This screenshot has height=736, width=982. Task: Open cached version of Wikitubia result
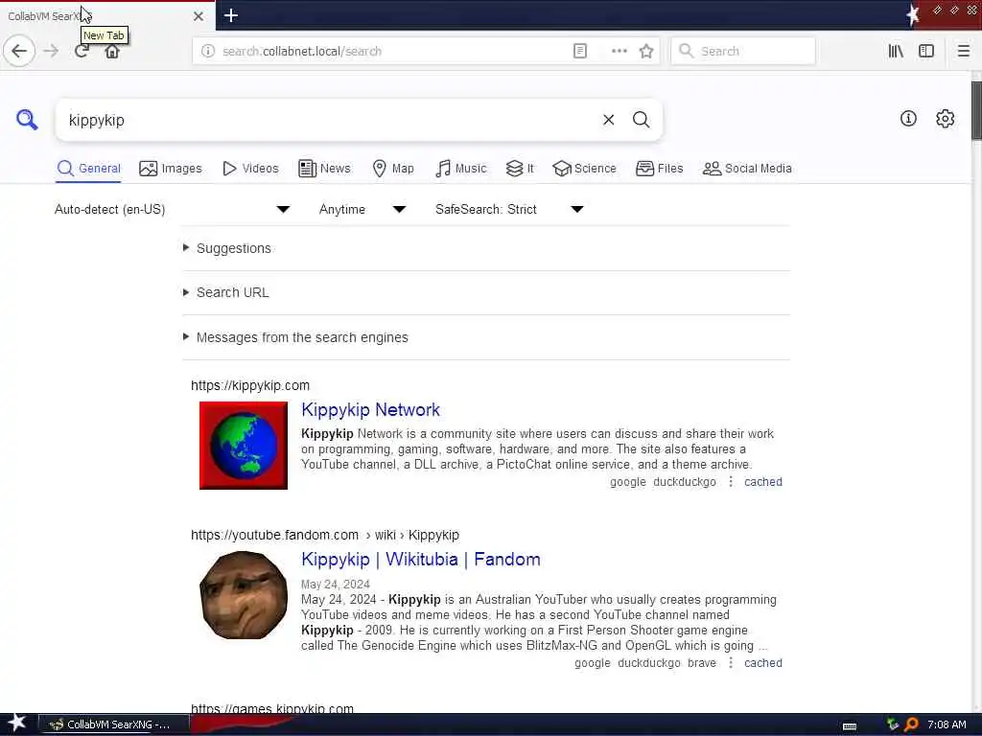click(x=762, y=662)
